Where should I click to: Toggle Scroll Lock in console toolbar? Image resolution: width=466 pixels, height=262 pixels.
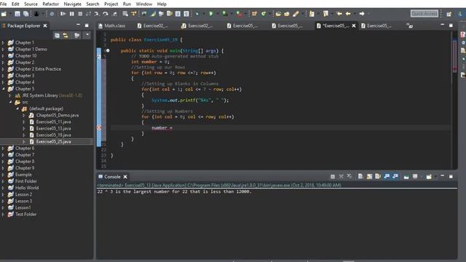coord(369,177)
